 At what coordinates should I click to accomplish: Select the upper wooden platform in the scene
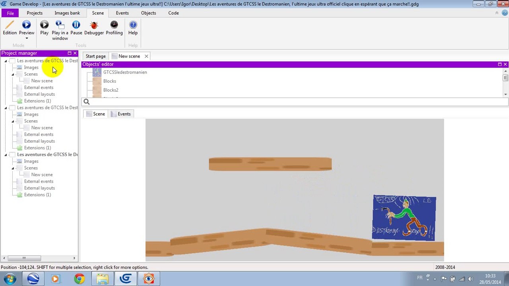(270, 164)
